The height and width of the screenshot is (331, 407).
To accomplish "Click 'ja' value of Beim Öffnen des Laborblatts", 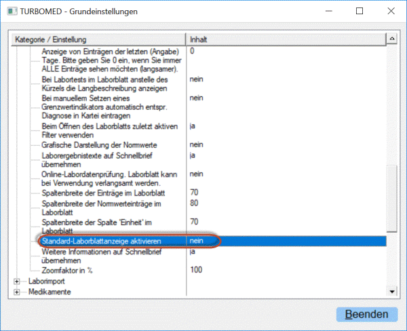I will pyautogui.click(x=193, y=126).
